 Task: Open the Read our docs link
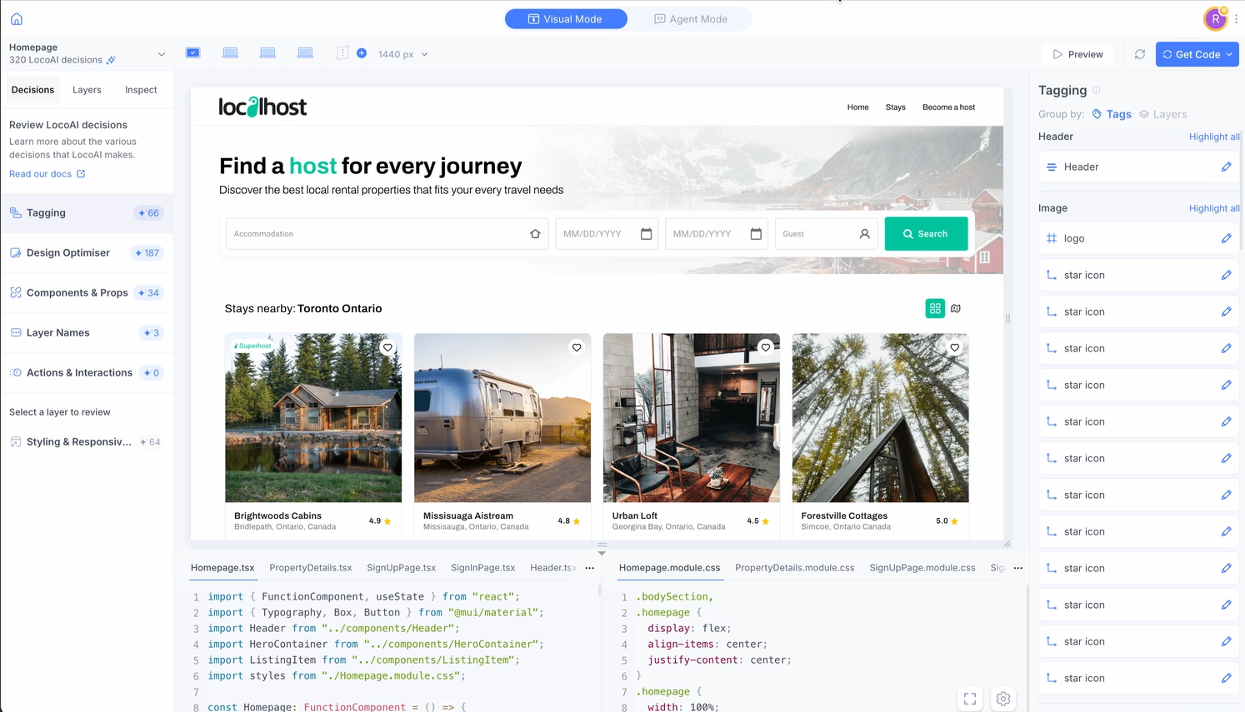(47, 174)
